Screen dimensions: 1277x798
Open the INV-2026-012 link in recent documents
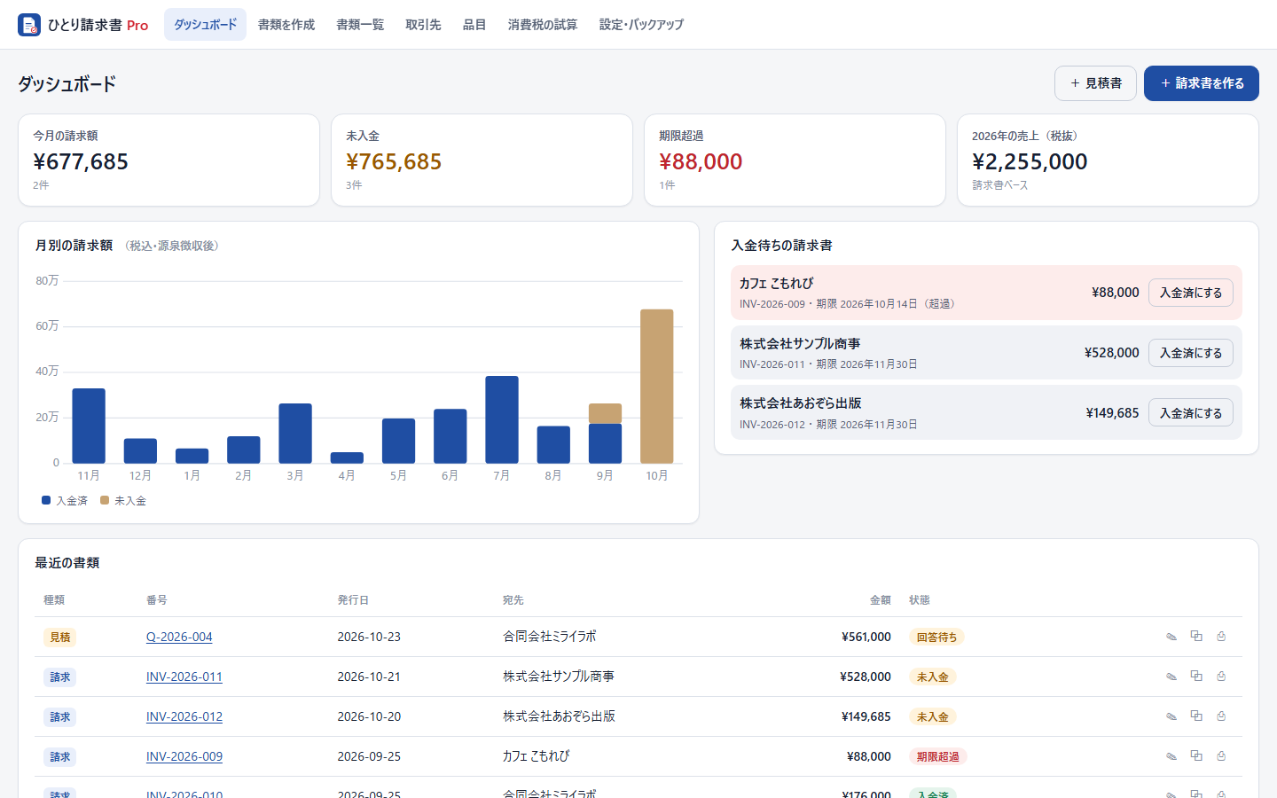(x=184, y=716)
